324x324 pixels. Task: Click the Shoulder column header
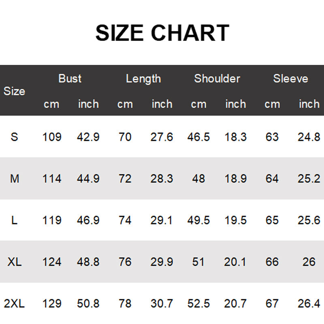point(217,79)
